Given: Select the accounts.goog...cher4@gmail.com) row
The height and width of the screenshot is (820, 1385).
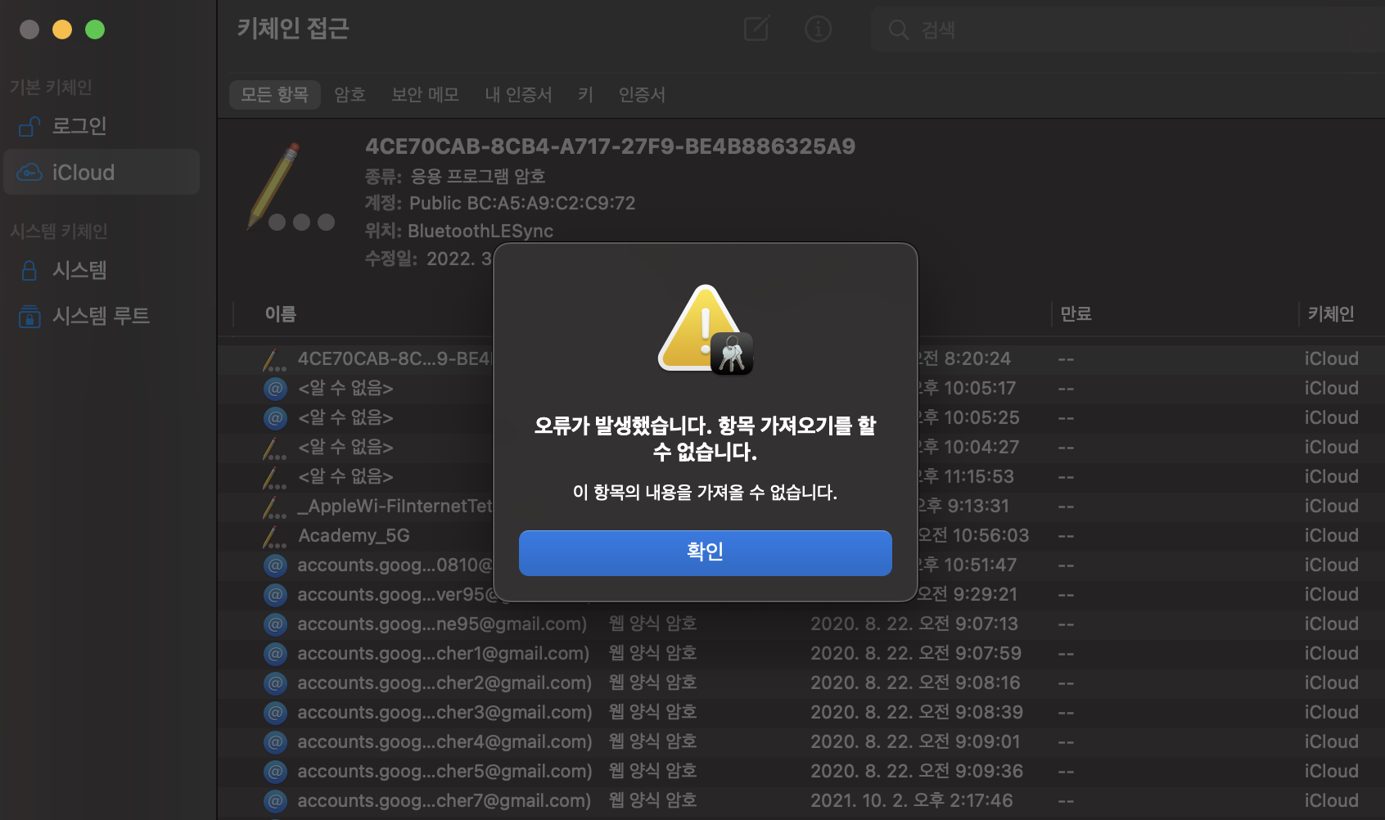Looking at the screenshot, I should 801,741.
